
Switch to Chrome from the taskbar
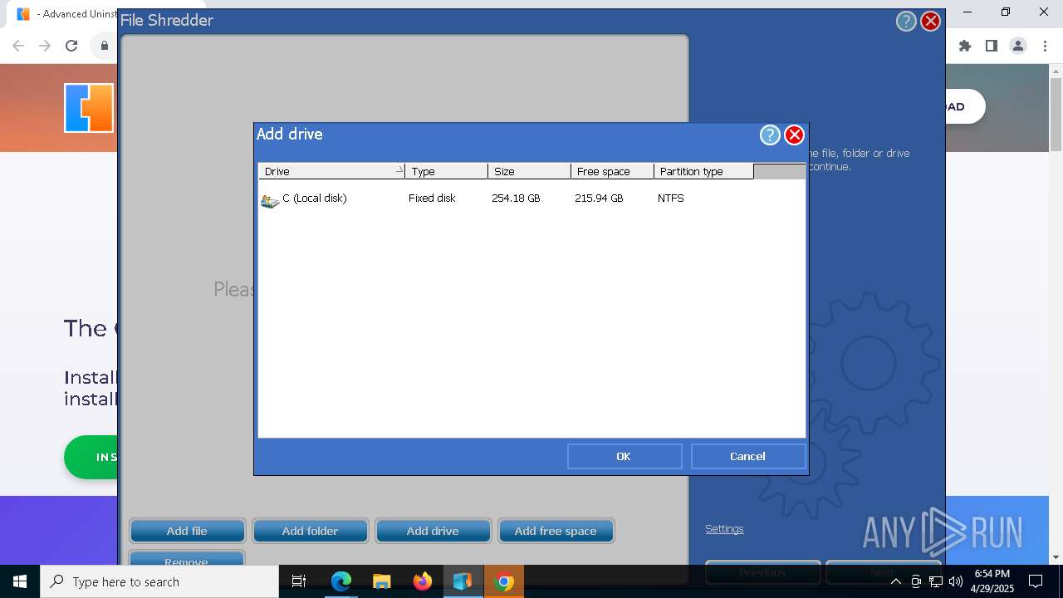(503, 581)
